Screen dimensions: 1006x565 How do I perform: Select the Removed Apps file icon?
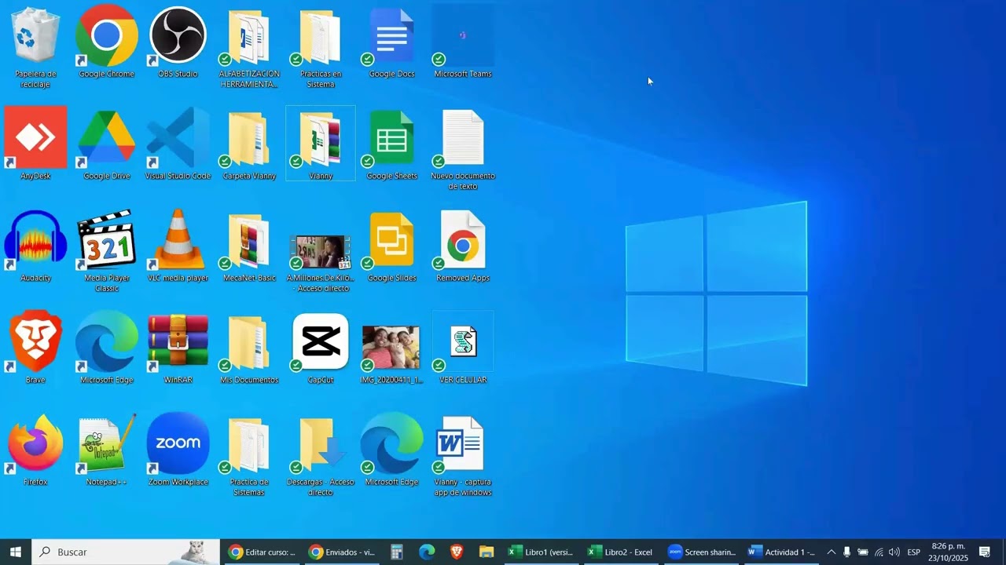coord(463,246)
